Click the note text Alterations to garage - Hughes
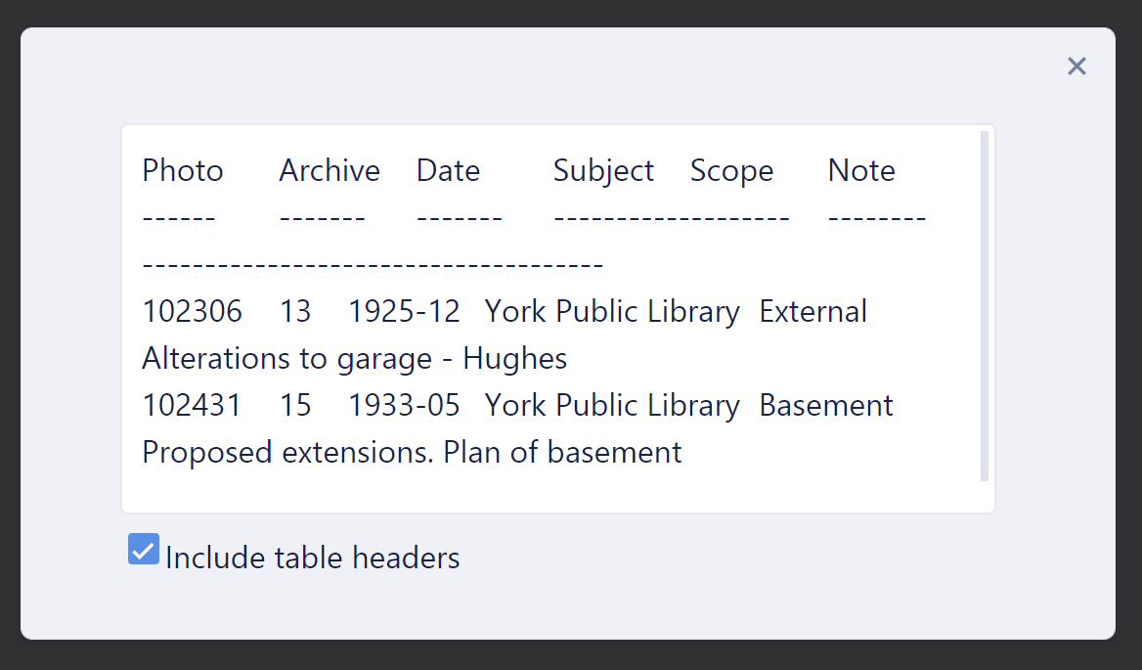This screenshot has height=670, width=1142. click(x=354, y=358)
